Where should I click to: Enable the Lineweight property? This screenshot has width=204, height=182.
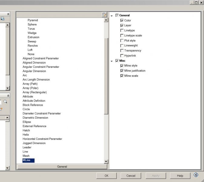122,45
